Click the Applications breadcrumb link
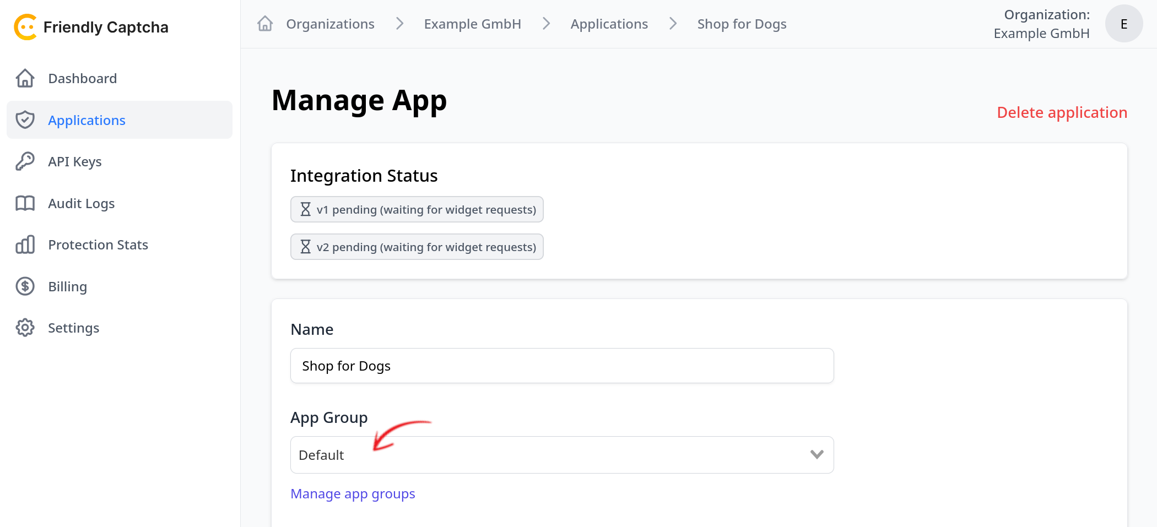Image resolution: width=1157 pixels, height=527 pixels. [x=609, y=24]
